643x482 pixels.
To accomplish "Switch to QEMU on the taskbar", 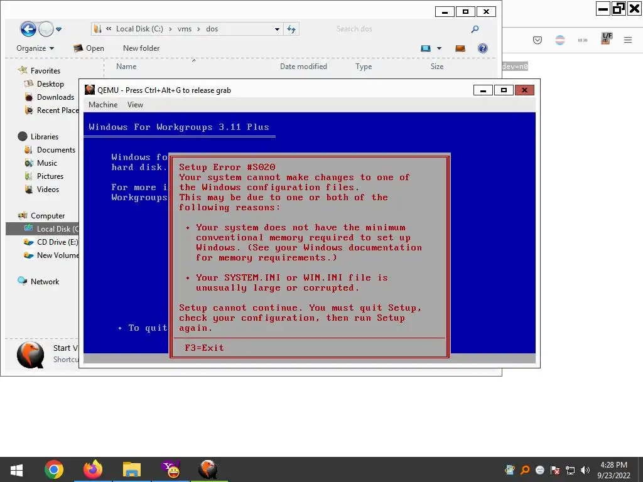I will click(208, 469).
